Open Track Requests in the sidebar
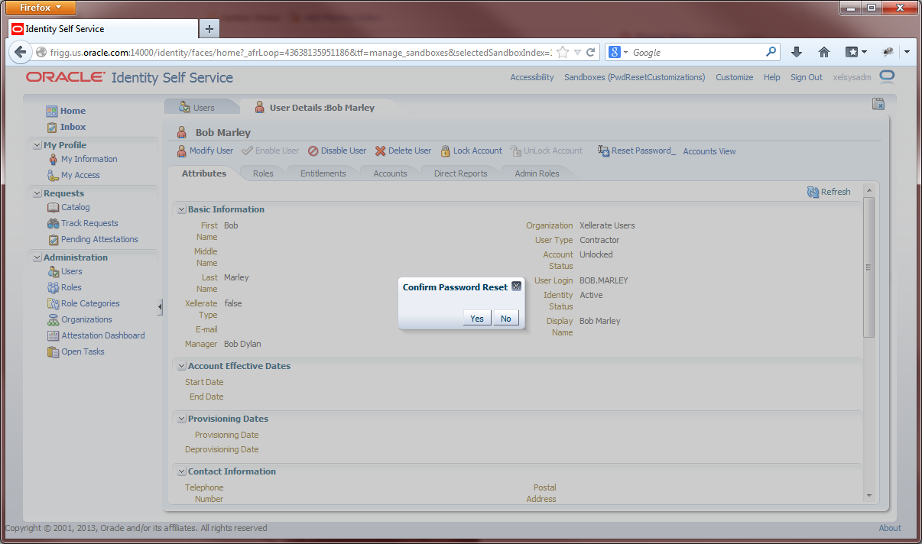Image resolution: width=922 pixels, height=544 pixels. click(89, 223)
